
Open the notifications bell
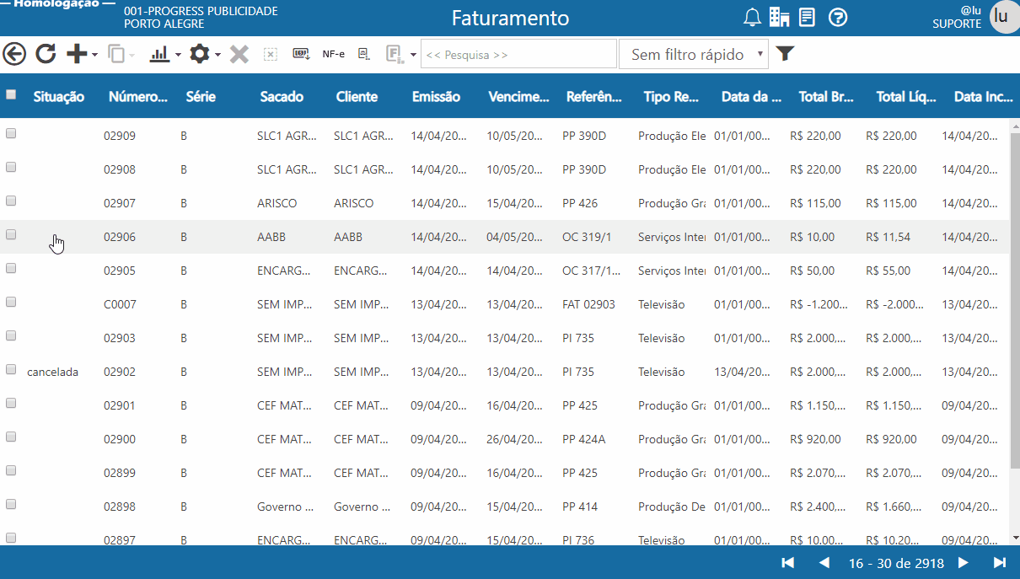tap(752, 17)
